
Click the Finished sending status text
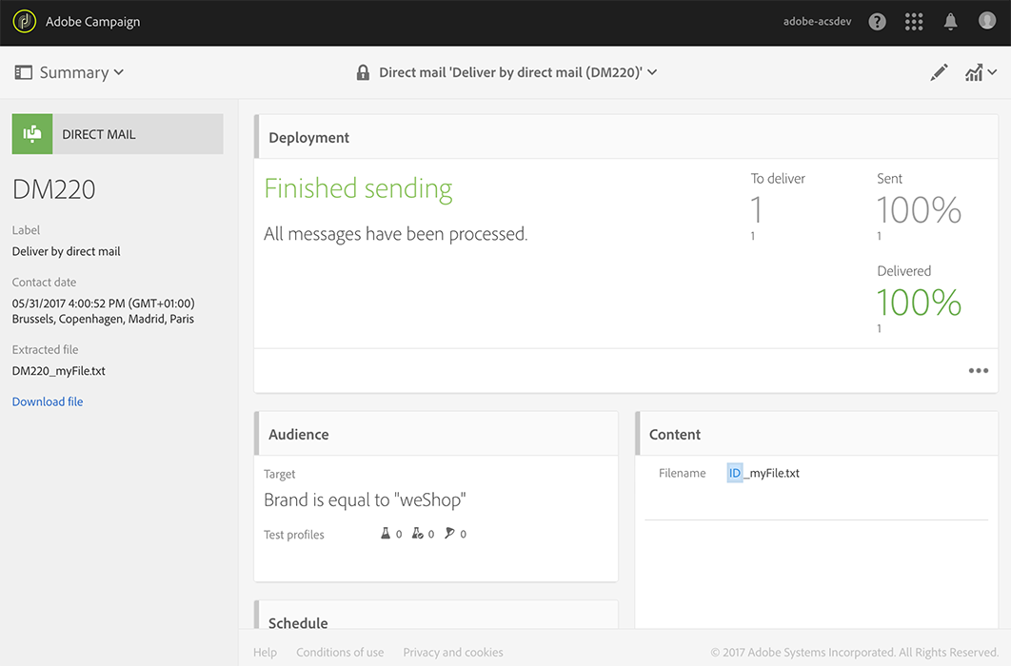pyautogui.click(x=359, y=188)
